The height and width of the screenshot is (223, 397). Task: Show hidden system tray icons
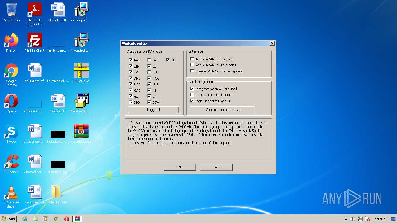coord(346,219)
